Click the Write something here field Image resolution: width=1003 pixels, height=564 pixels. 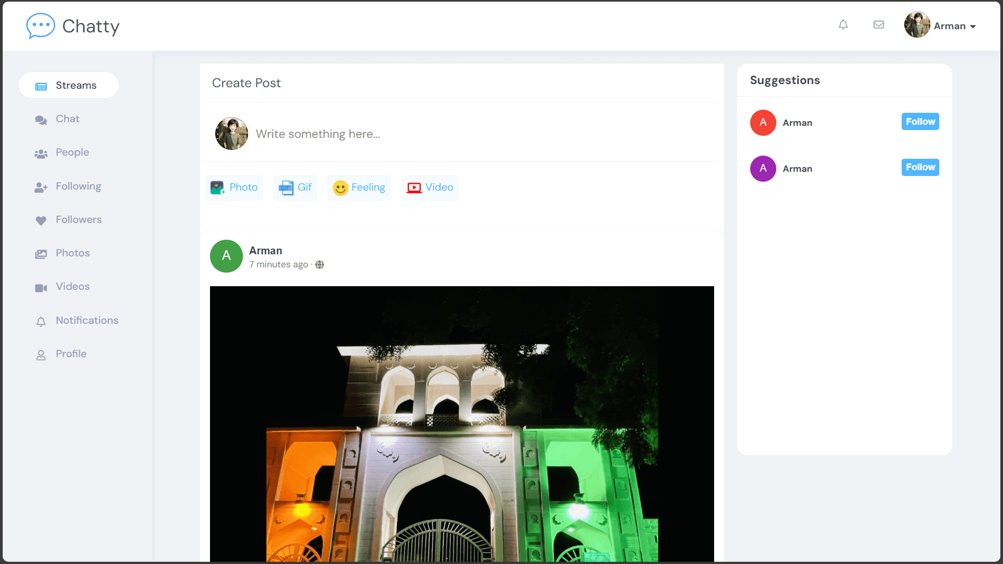tap(318, 134)
